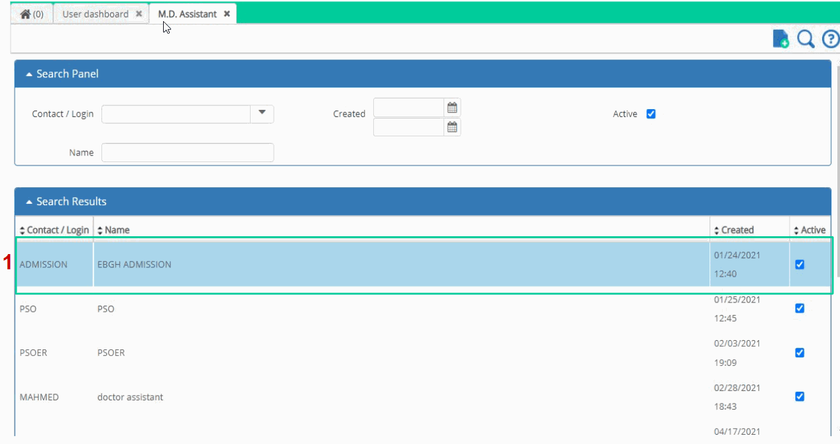Toggle Active checkbox for MAHMED row

[x=800, y=396]
